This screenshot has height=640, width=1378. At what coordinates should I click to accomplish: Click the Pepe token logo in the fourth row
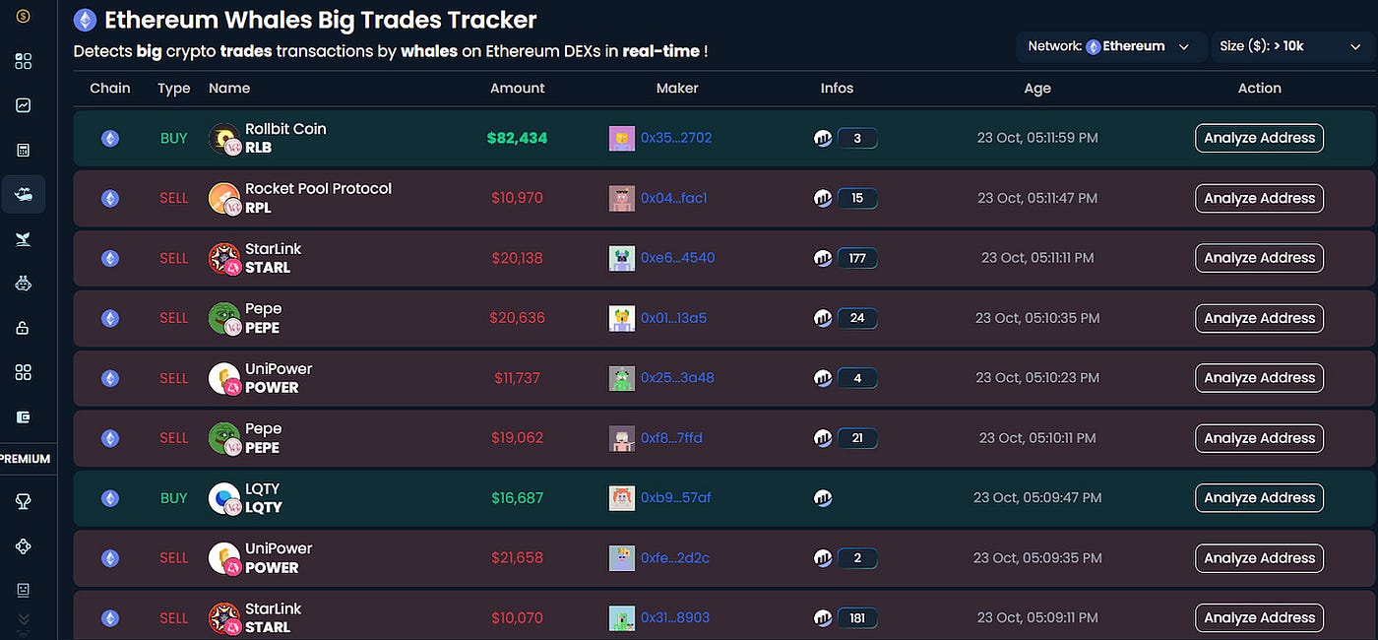pos(223,318)
